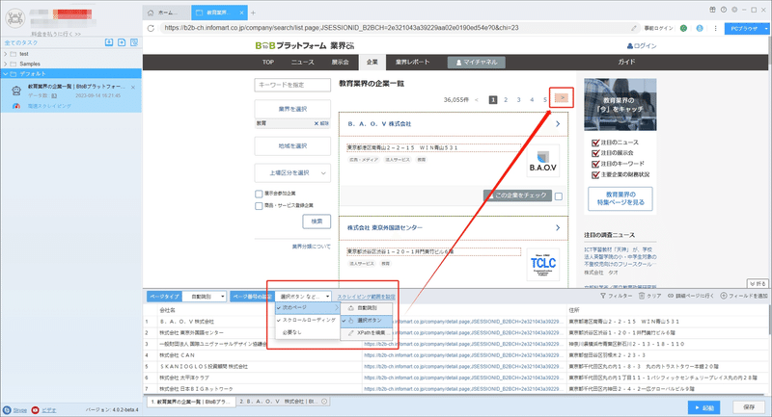Viewport: 772px width, 417px height.
Task: Click the 起動 start button
Action: [x=704, y=407]
